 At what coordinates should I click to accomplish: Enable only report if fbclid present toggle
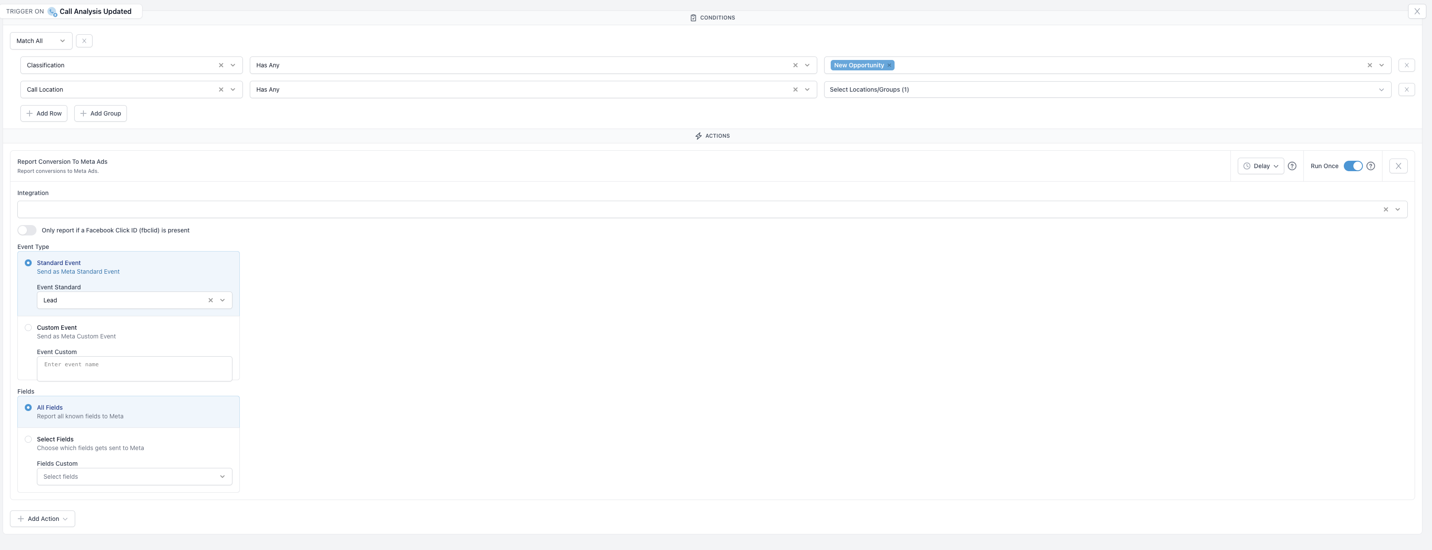(27, 230)
